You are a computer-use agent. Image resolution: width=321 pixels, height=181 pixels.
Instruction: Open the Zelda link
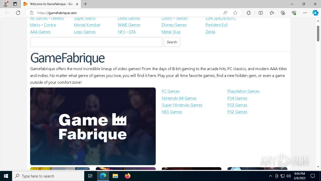click(210, 32)
